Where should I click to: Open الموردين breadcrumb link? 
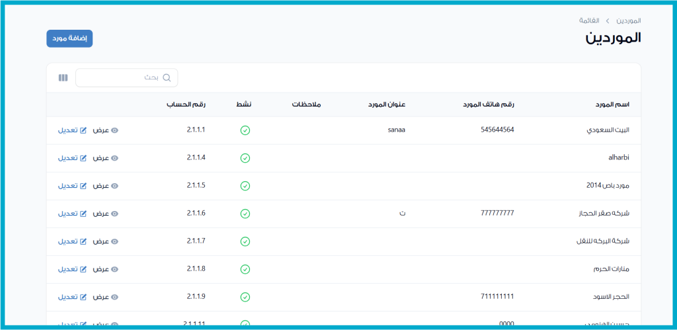point(628,21)
